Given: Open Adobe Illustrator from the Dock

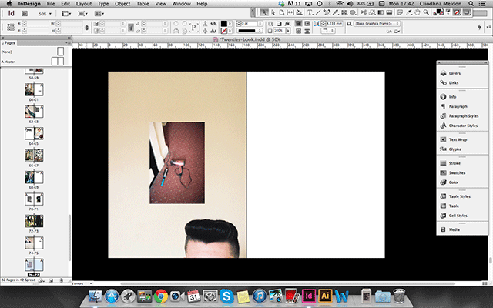Looking at the screenshot, I should click(325, 296).
